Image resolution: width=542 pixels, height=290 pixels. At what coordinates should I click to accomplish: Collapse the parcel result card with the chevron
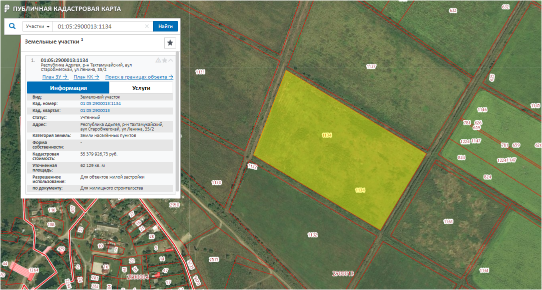pos(171,60)
